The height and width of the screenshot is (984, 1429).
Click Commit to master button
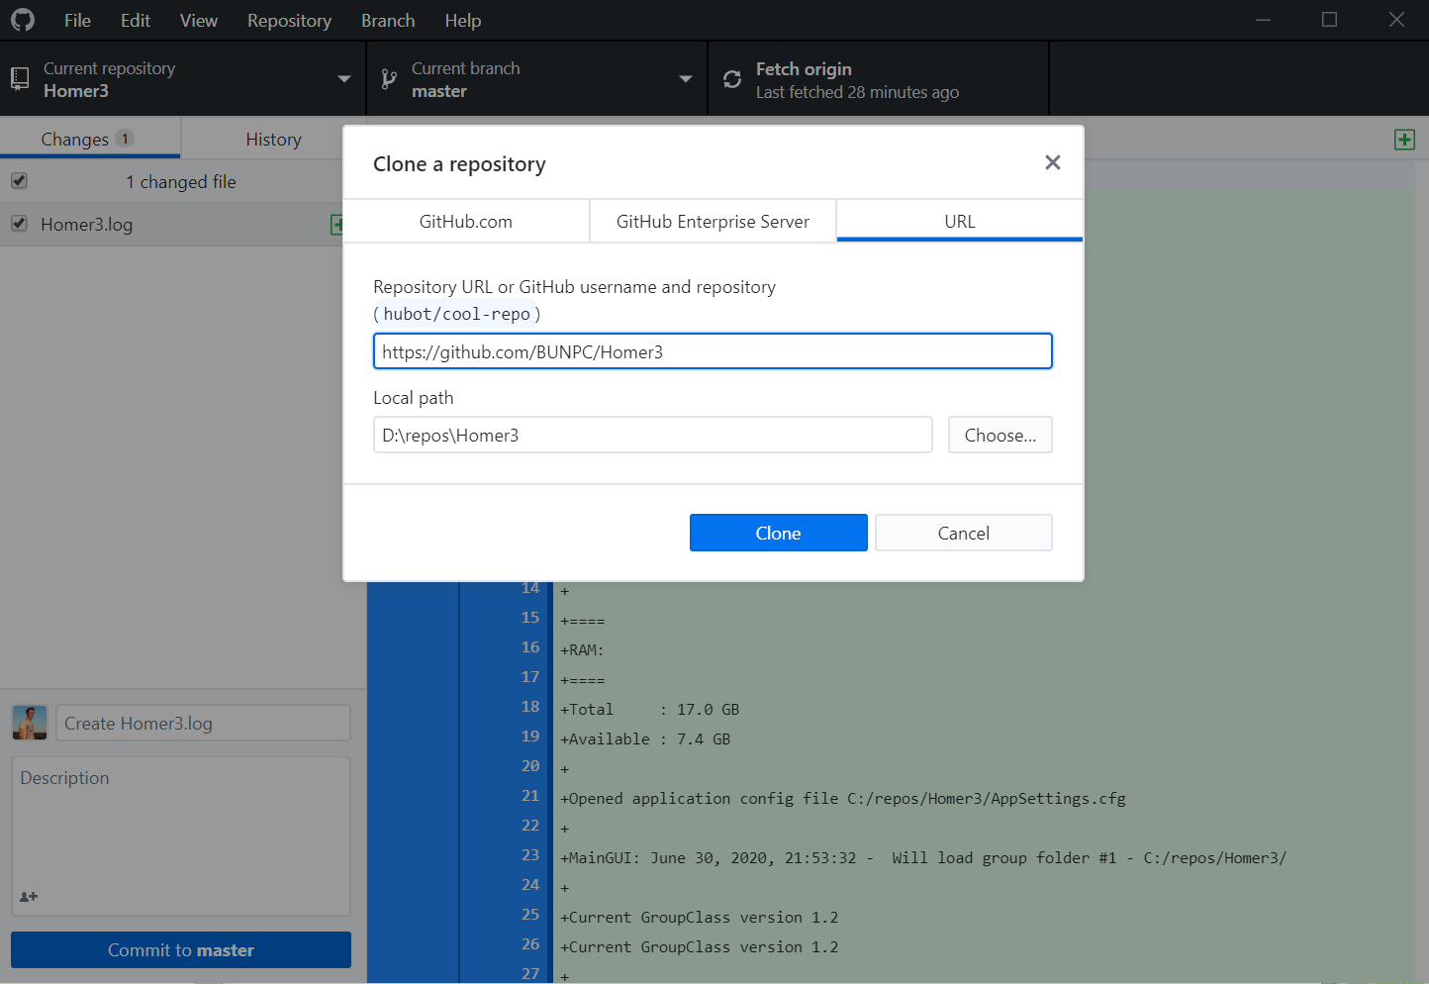[x=181, y=950]
